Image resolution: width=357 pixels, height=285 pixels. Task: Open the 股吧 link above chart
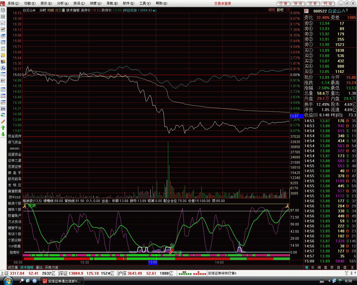coord(280,10)
